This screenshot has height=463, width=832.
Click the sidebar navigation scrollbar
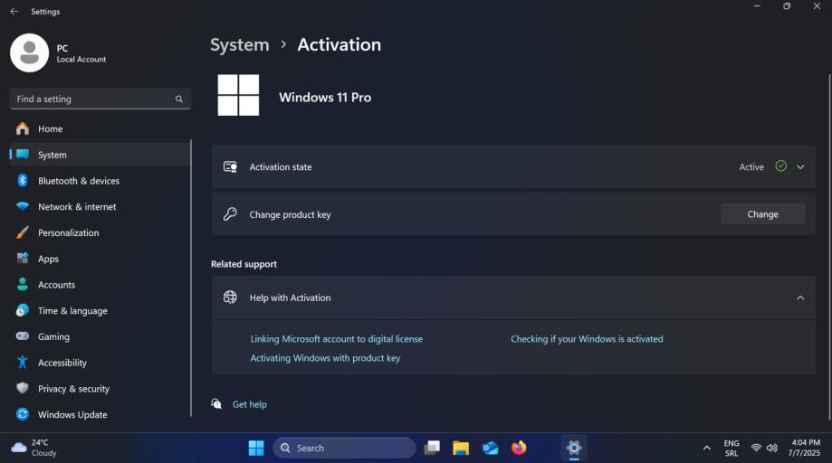[191, 279]
